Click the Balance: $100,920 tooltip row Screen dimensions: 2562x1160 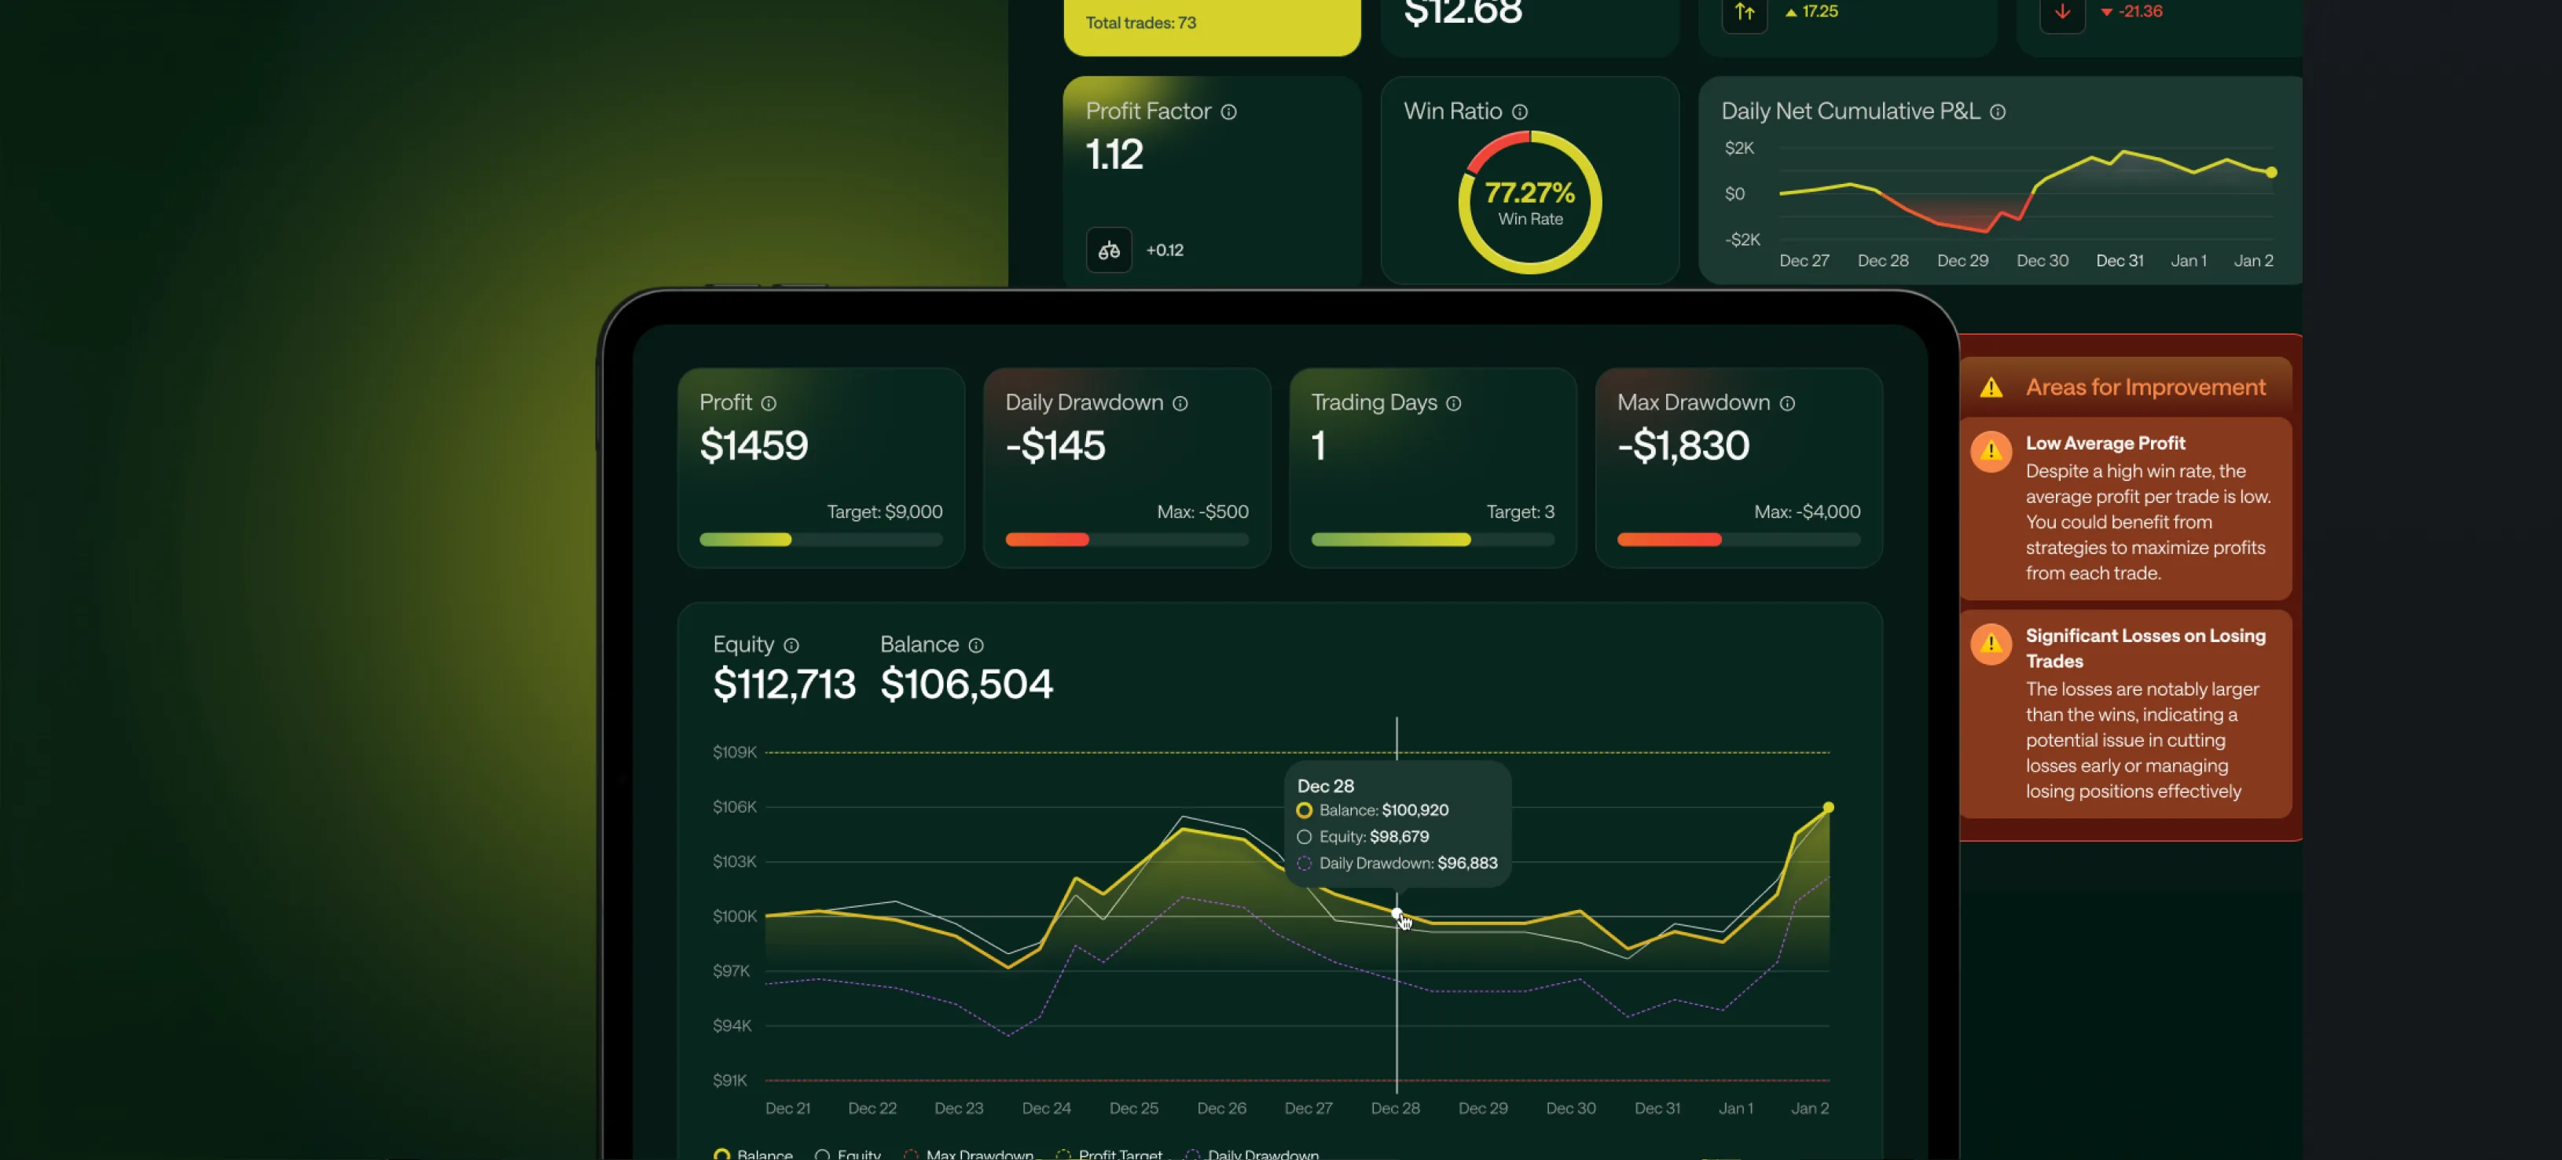(x=1372, y=811)
